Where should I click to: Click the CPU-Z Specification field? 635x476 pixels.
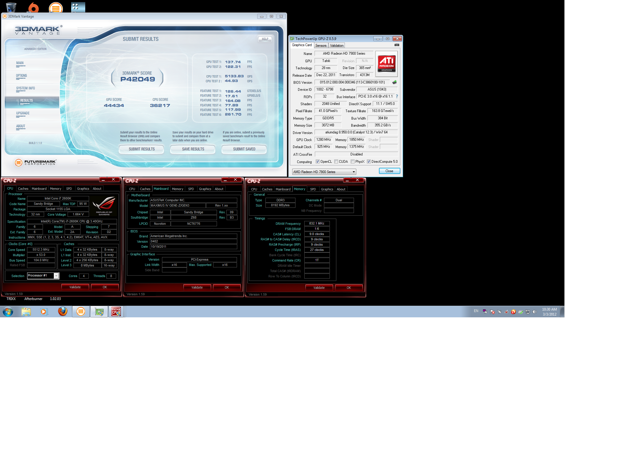point(72,222)
